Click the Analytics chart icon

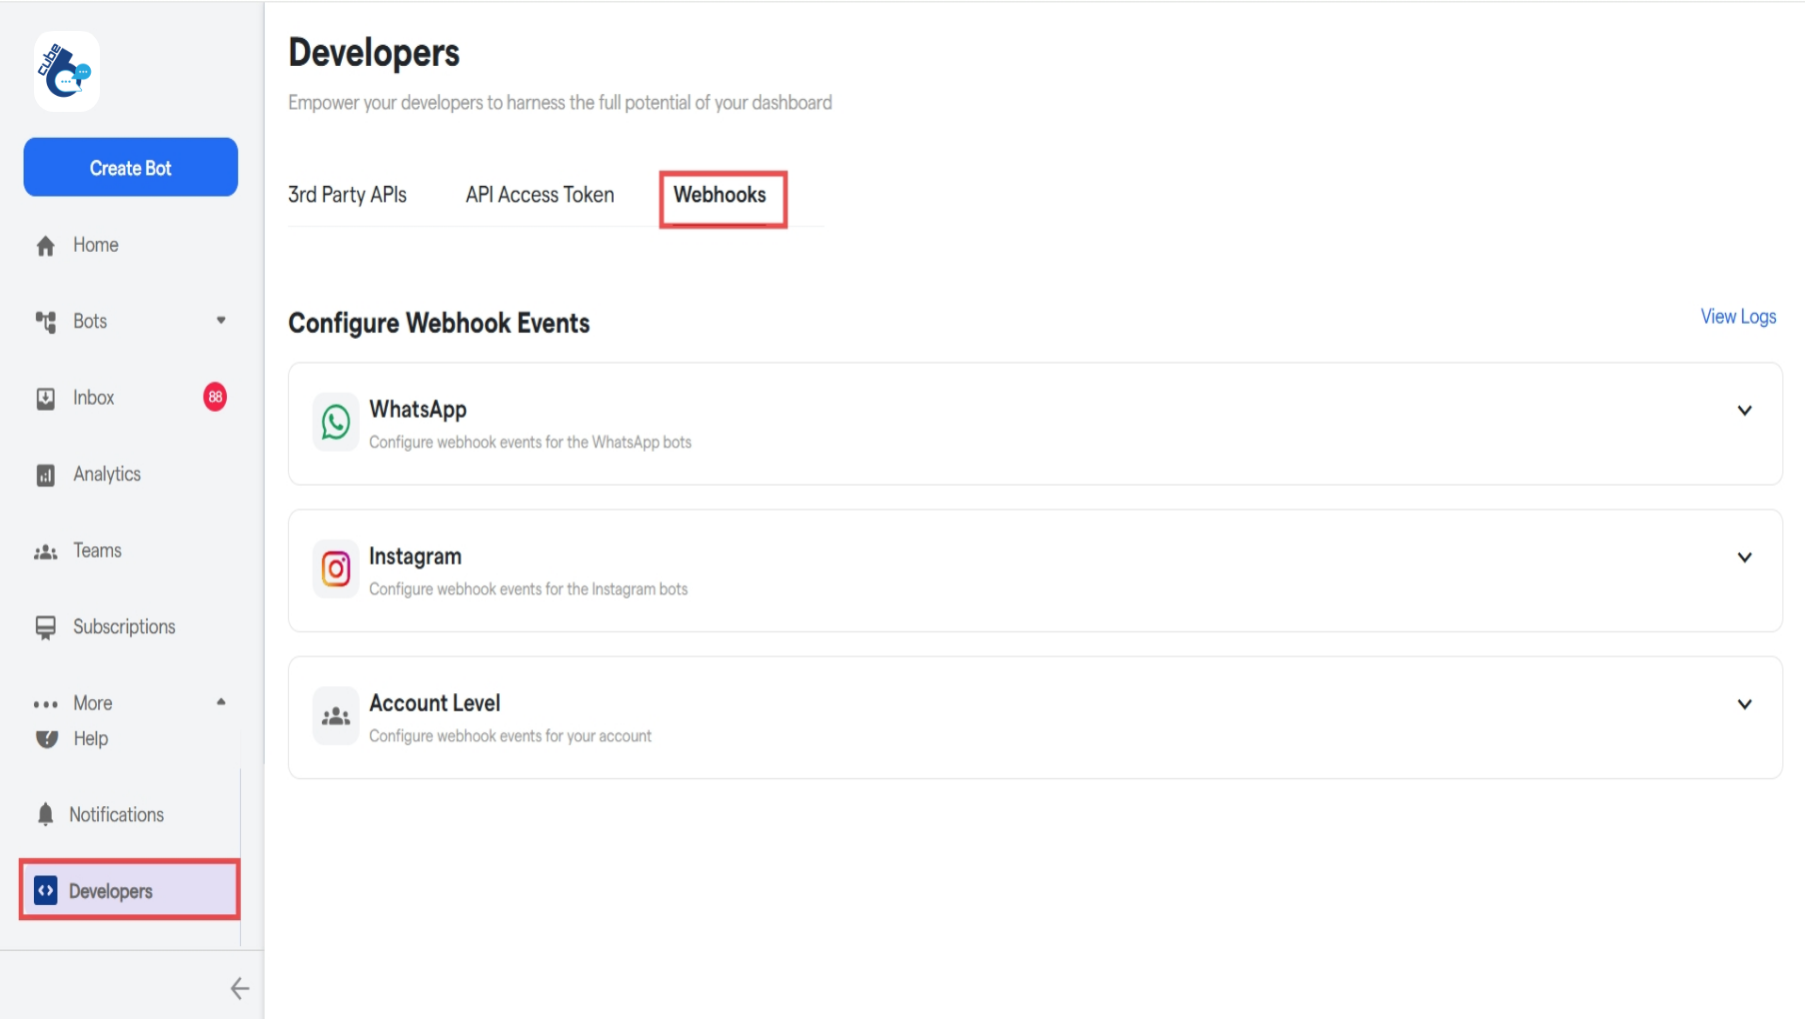click(45, 476)
